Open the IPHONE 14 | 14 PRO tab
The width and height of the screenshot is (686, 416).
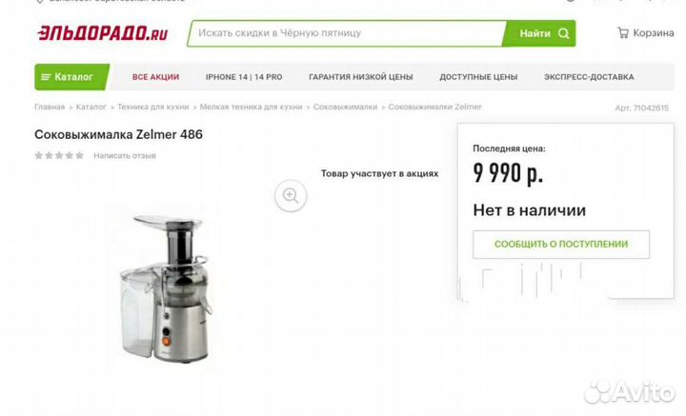point(244,77)
